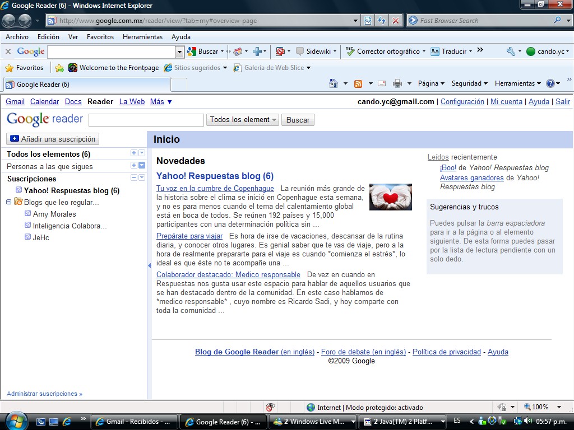Click the RSS feeds icon in command bar
The image size is (574, 430).
coord(358,83)
